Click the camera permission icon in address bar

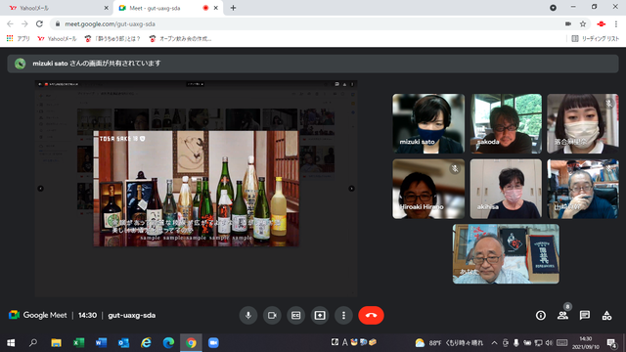pos(568,23)
